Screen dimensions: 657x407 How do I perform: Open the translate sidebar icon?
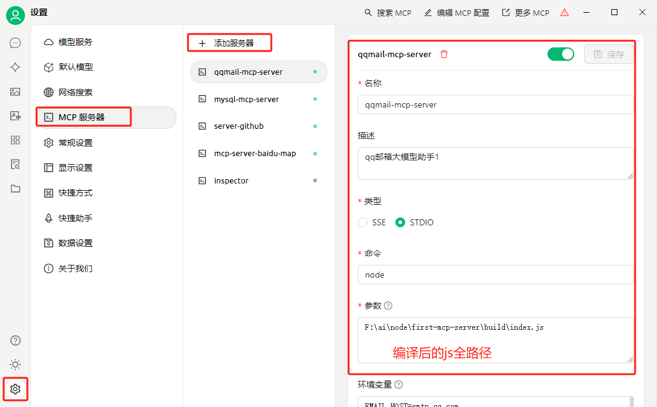pos(15,116)
